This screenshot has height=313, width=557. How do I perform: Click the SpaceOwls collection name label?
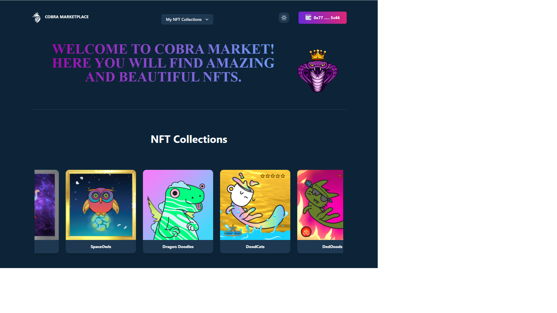[101, 247]
